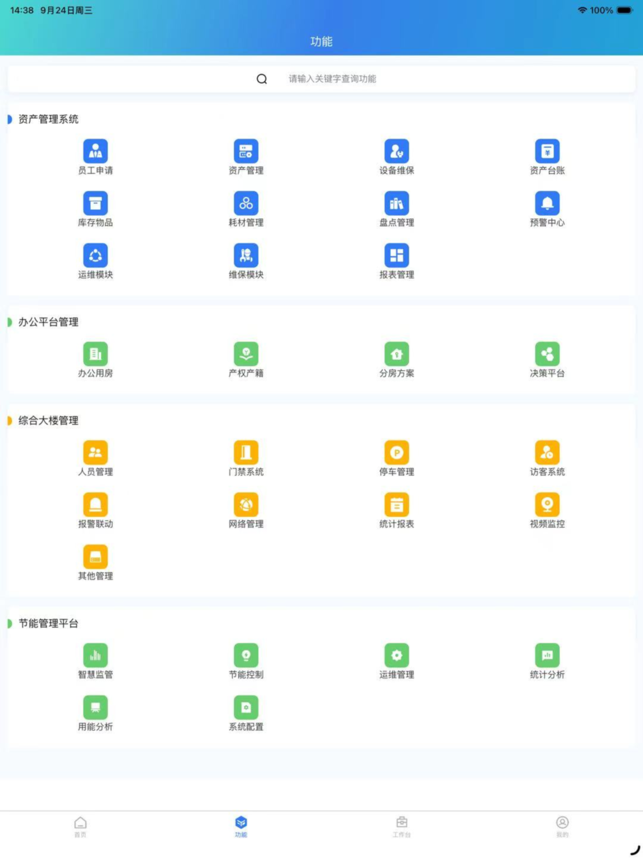Click 综合大楼管理 section heading
Image resolution: width=643 pixels, height=858 pixels.
tap(48, 421)
